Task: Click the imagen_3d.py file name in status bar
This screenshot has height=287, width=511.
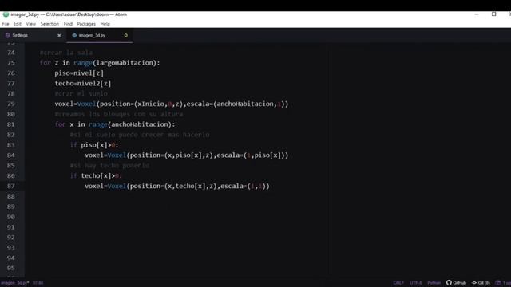Action: tap(14, 283)
